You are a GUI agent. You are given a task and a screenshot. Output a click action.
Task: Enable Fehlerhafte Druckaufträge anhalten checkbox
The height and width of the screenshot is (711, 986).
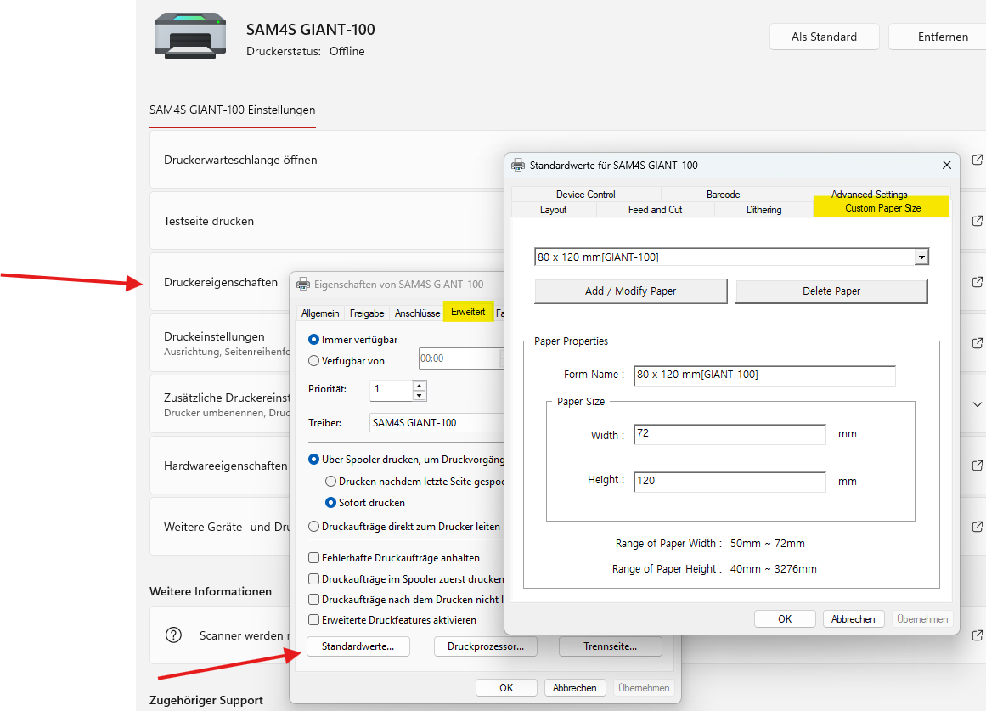(x=313, y=557)
